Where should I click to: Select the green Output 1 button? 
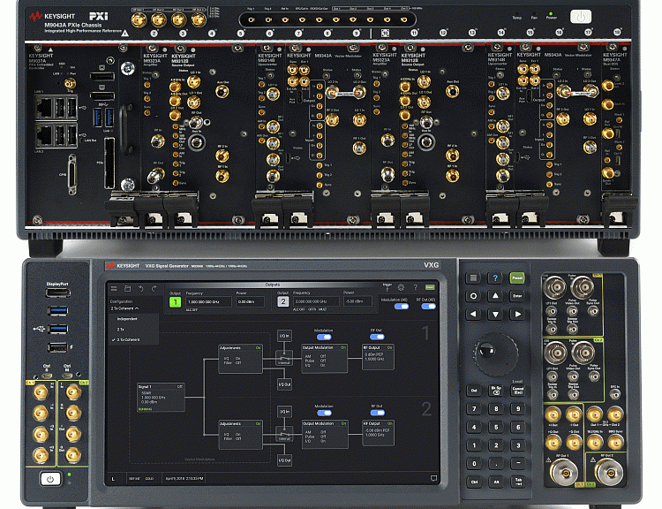(175, 302)
